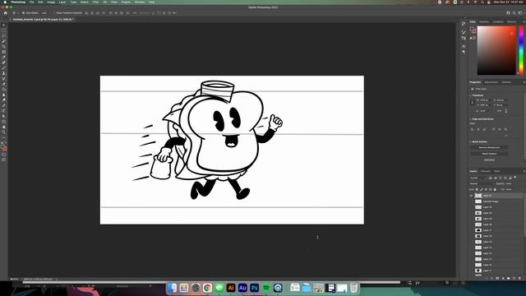The image size is (526, 296).
Task: Click the create new layer icon
Action: pos(514,278)
